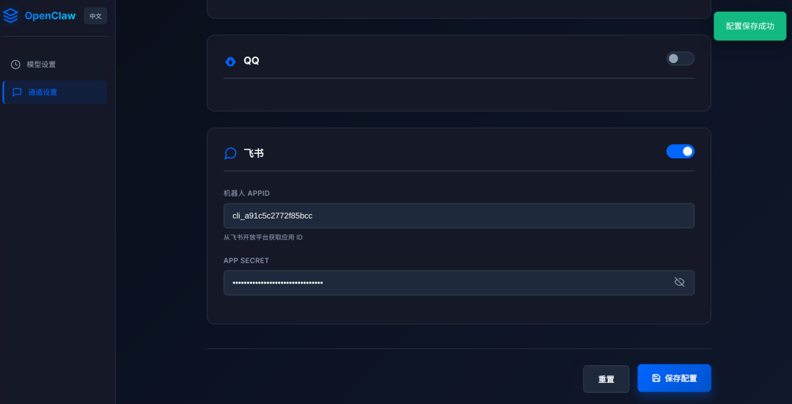The height and width of the screenshot is (404, 792).
Task: Disable the 飞书 channel toggle
Action: click(680, 151)
